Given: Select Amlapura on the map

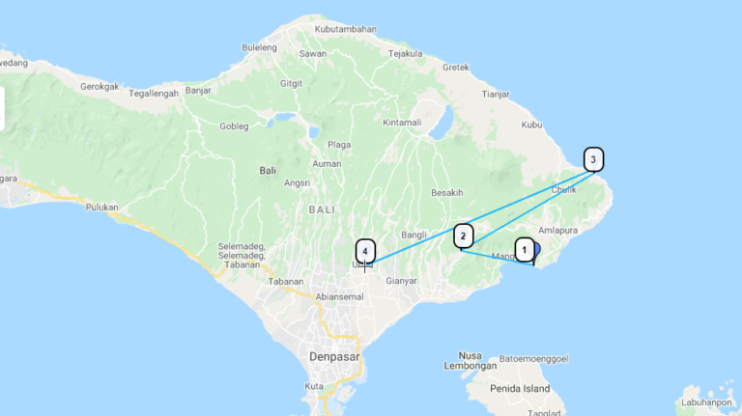Looking at the screenshot, I should click(557, 231).
